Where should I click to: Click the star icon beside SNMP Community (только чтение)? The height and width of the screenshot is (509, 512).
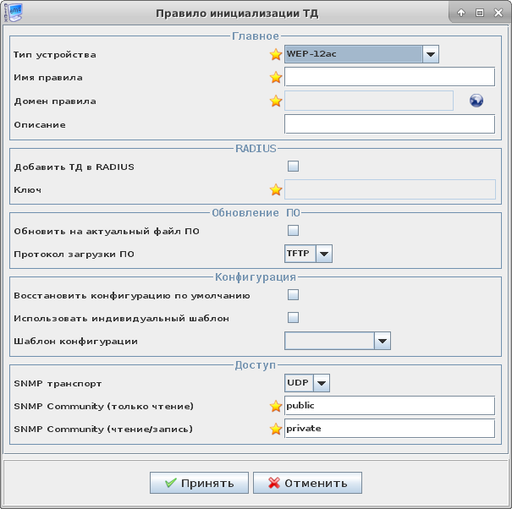click(x=275, y=406)
